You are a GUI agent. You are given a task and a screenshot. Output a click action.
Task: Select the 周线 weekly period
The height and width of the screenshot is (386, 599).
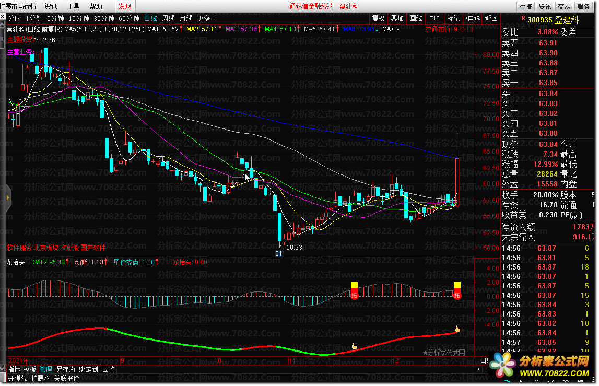(169, 18)
